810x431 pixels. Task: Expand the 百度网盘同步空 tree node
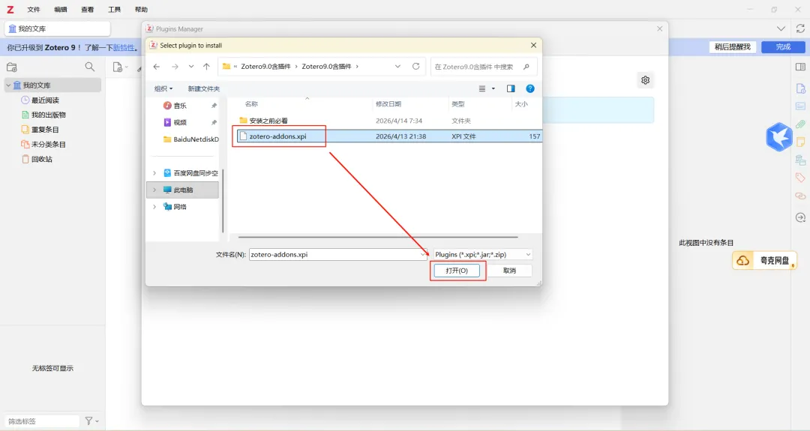point(154,173)
